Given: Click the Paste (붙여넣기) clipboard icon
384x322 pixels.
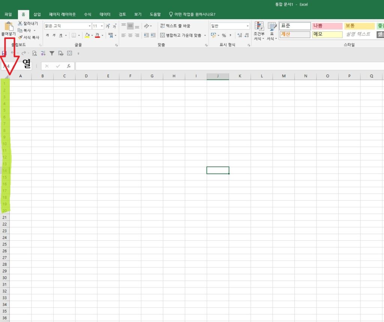Looking at the screenshot, I should click(x=9, y=27).
